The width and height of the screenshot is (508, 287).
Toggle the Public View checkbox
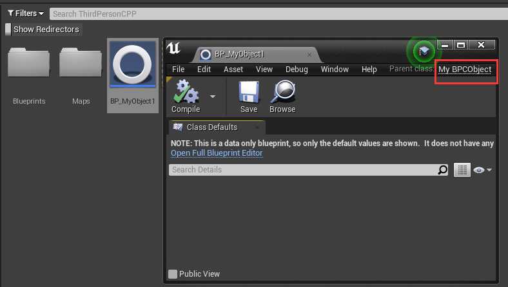173,274
